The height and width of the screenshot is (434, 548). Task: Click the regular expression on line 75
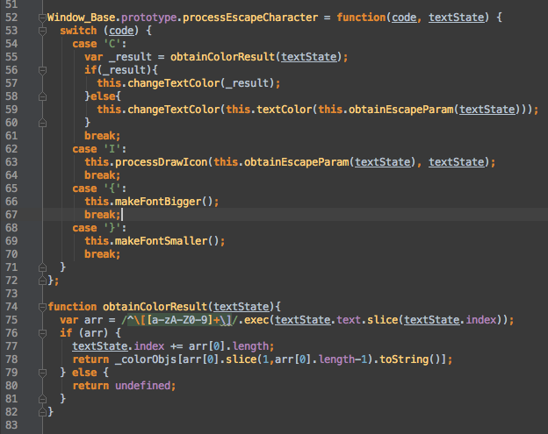(x=180, y=320)
